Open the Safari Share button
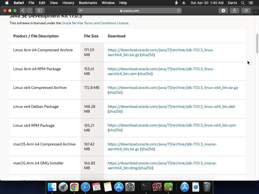The height and width of the screenshot is (194, 259). [x=234, y=11]
